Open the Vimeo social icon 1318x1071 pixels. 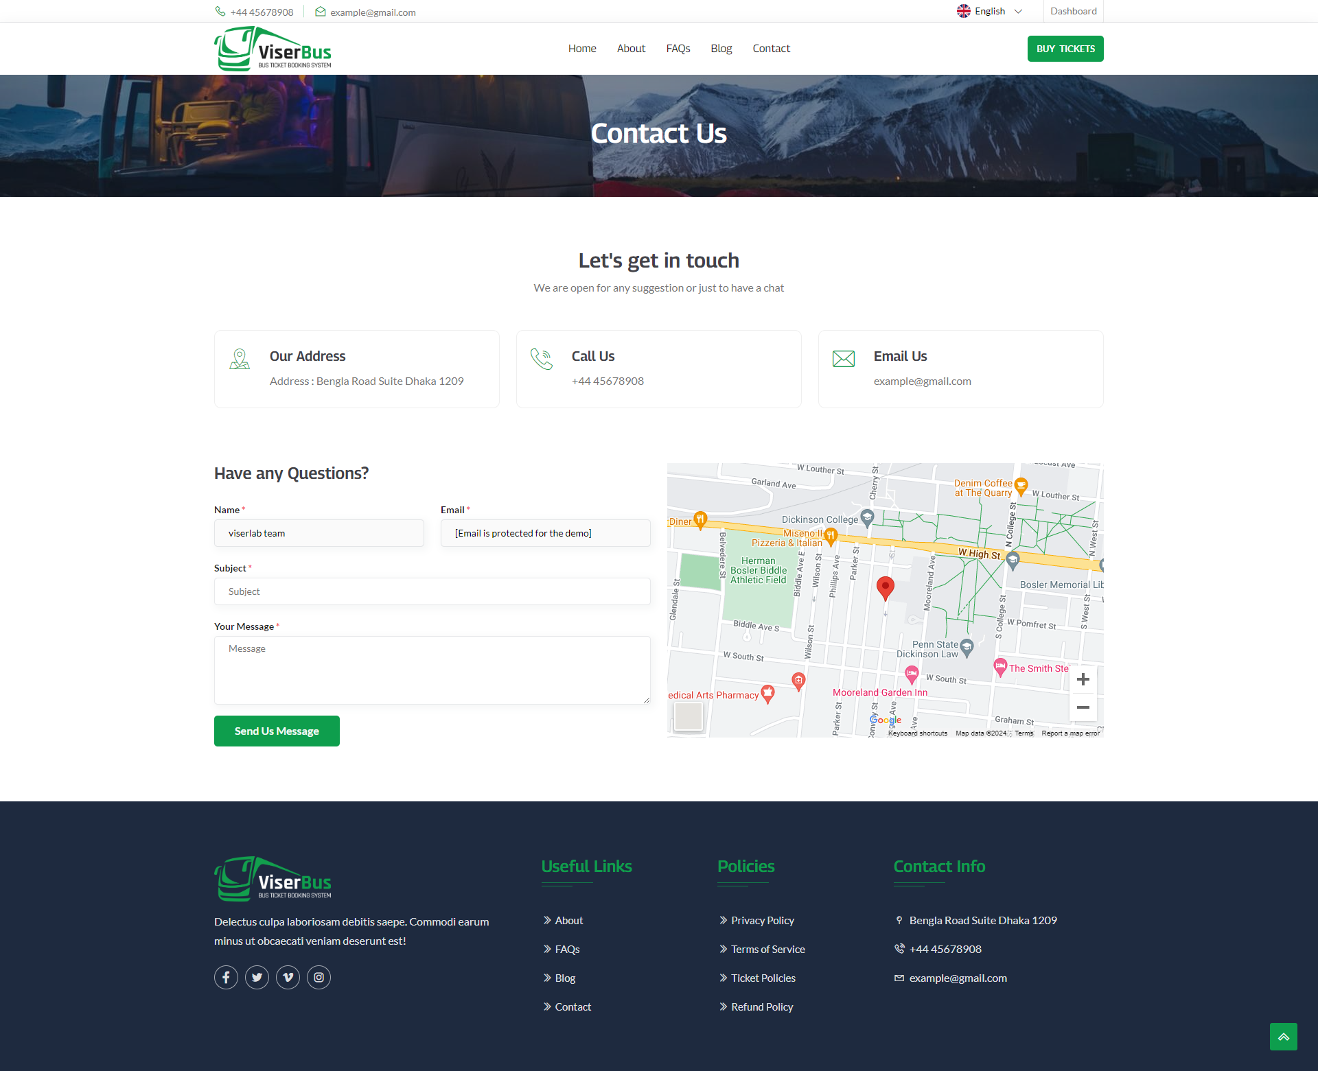288,977
